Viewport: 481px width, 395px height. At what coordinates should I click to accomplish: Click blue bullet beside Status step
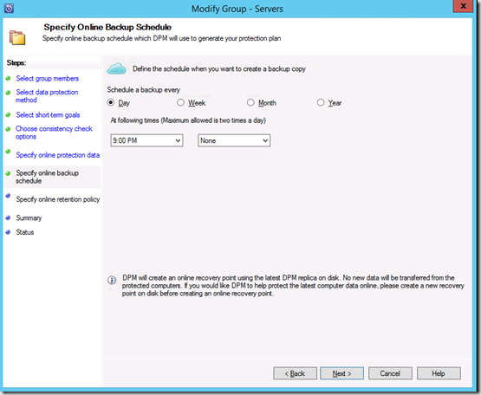(9, 232)
